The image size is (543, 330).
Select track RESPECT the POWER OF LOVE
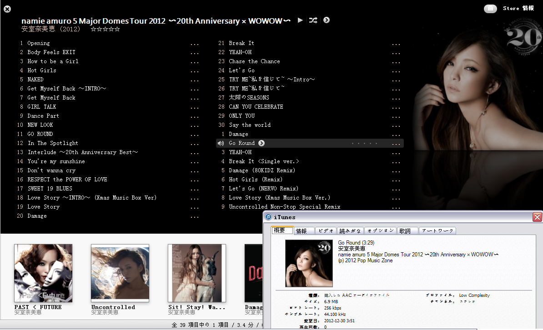pyautogui.click(x=67, y=180)
